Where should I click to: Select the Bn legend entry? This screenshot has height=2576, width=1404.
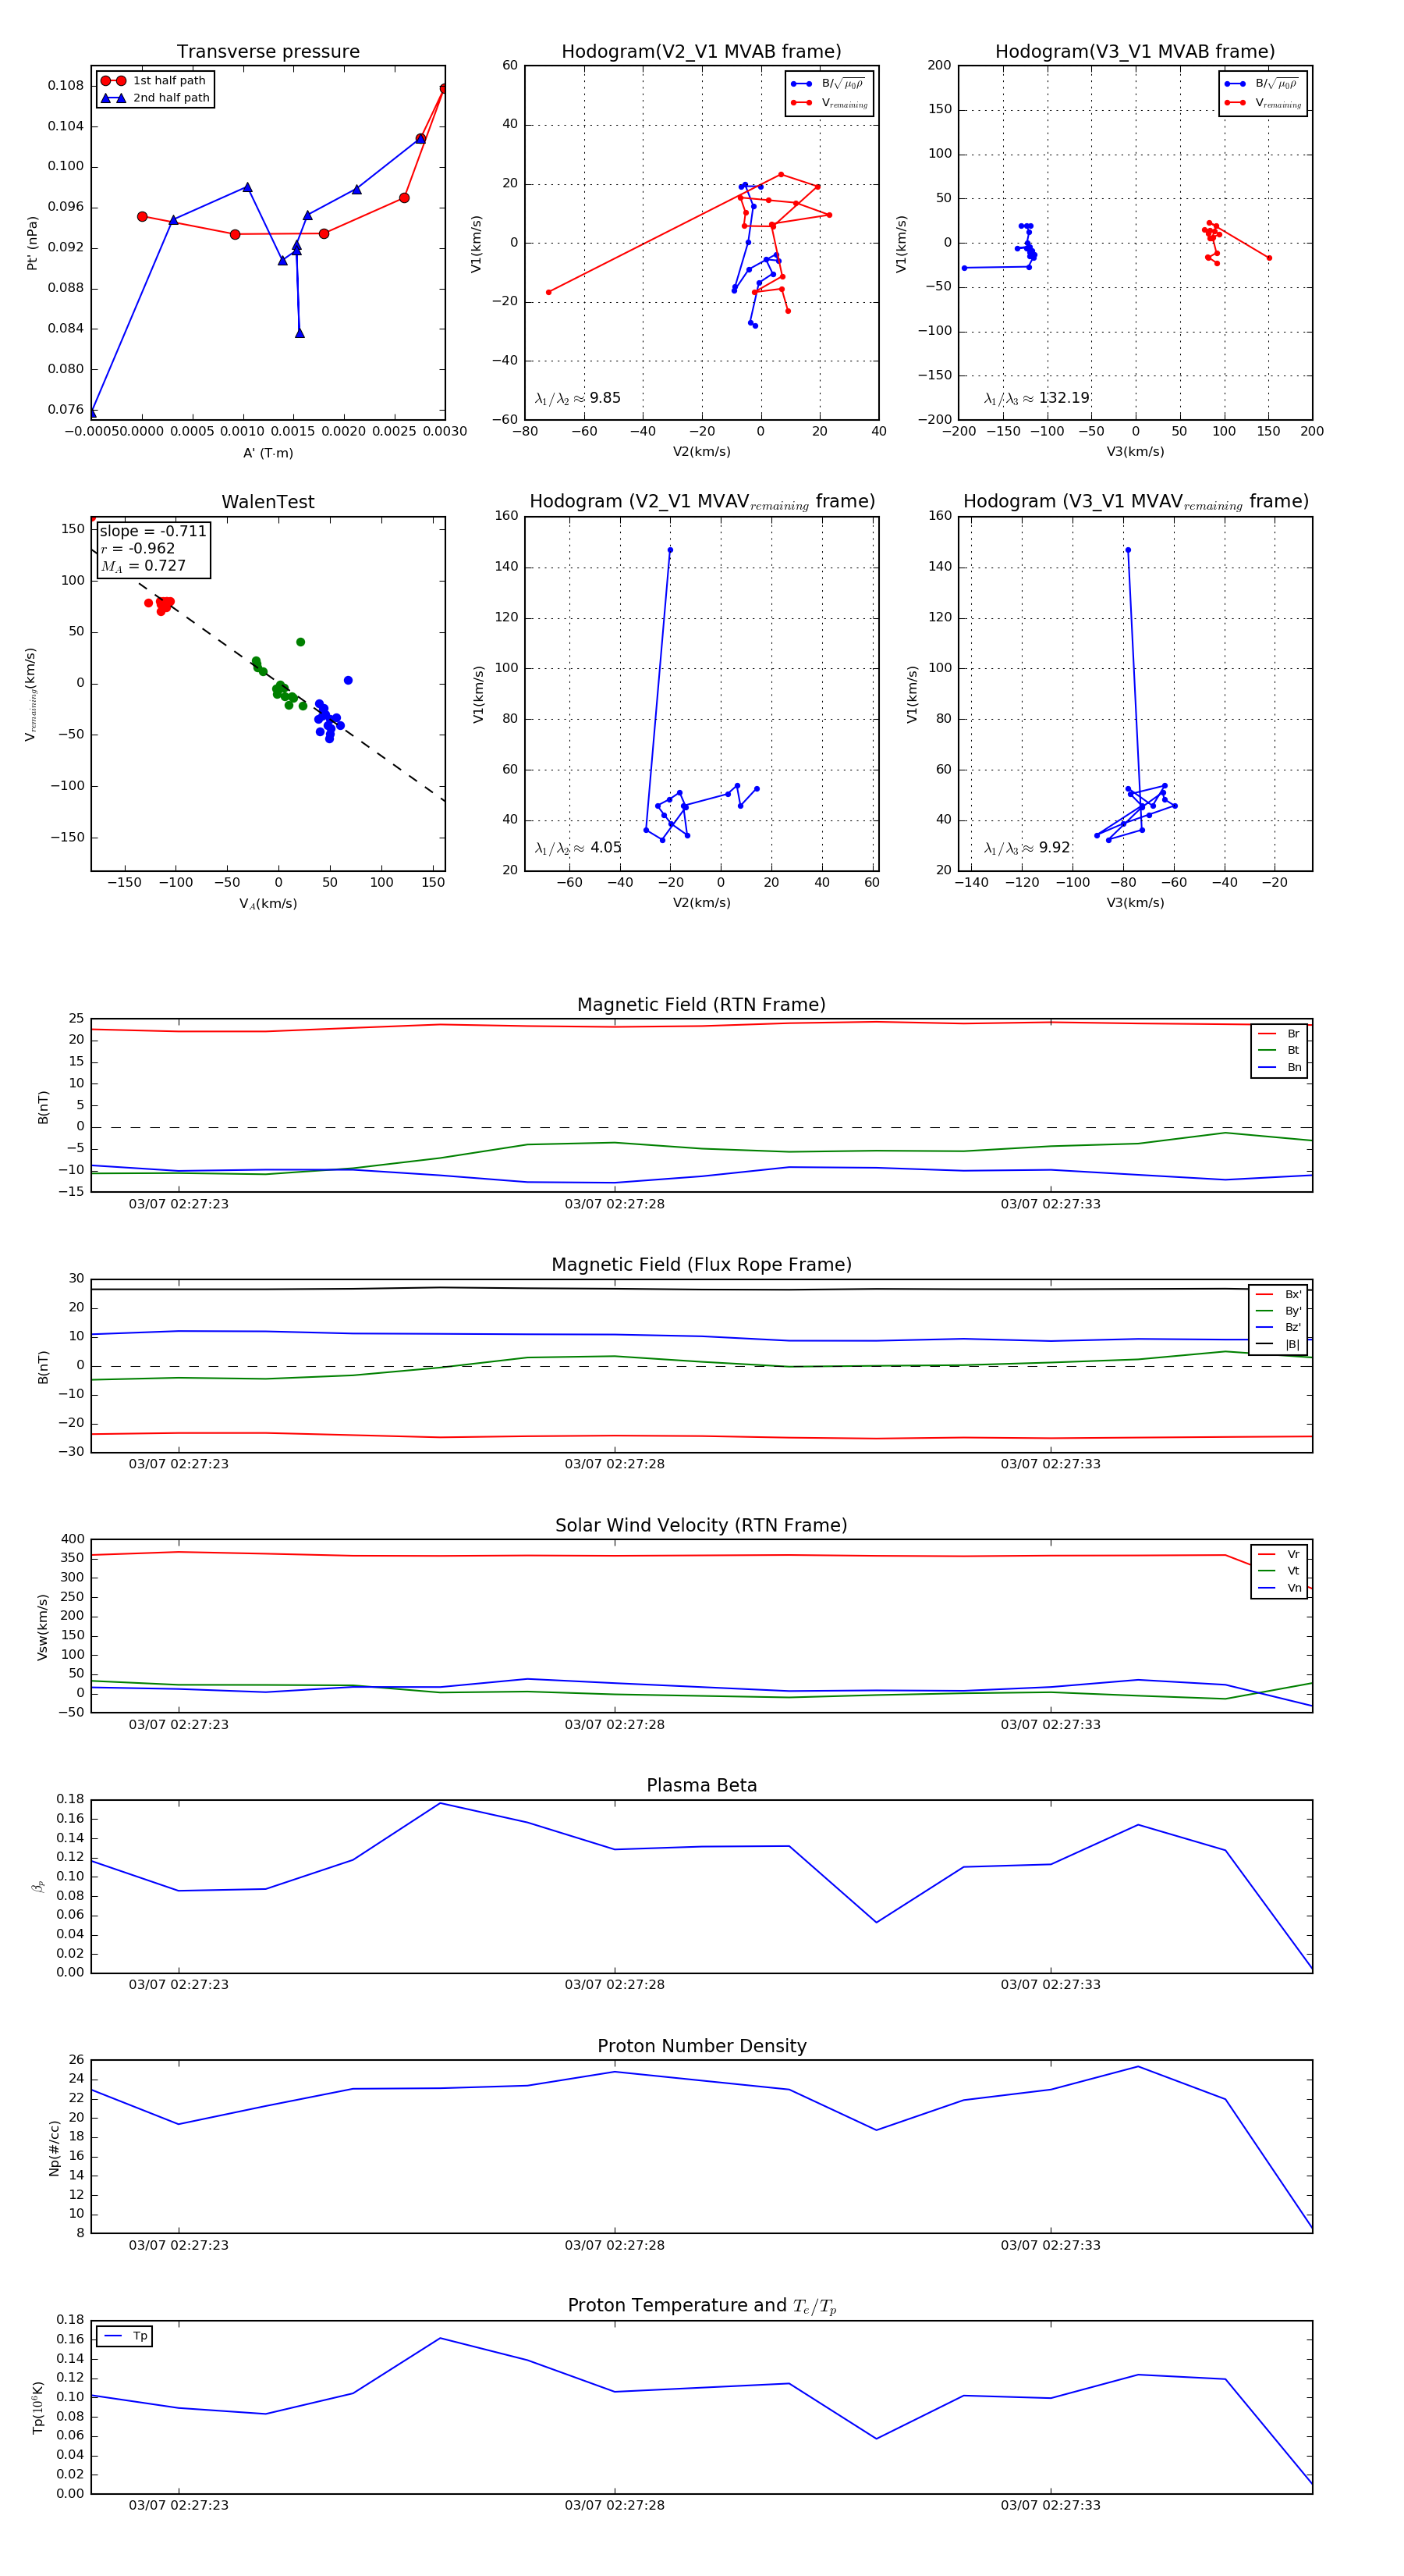(1279, 1068)
